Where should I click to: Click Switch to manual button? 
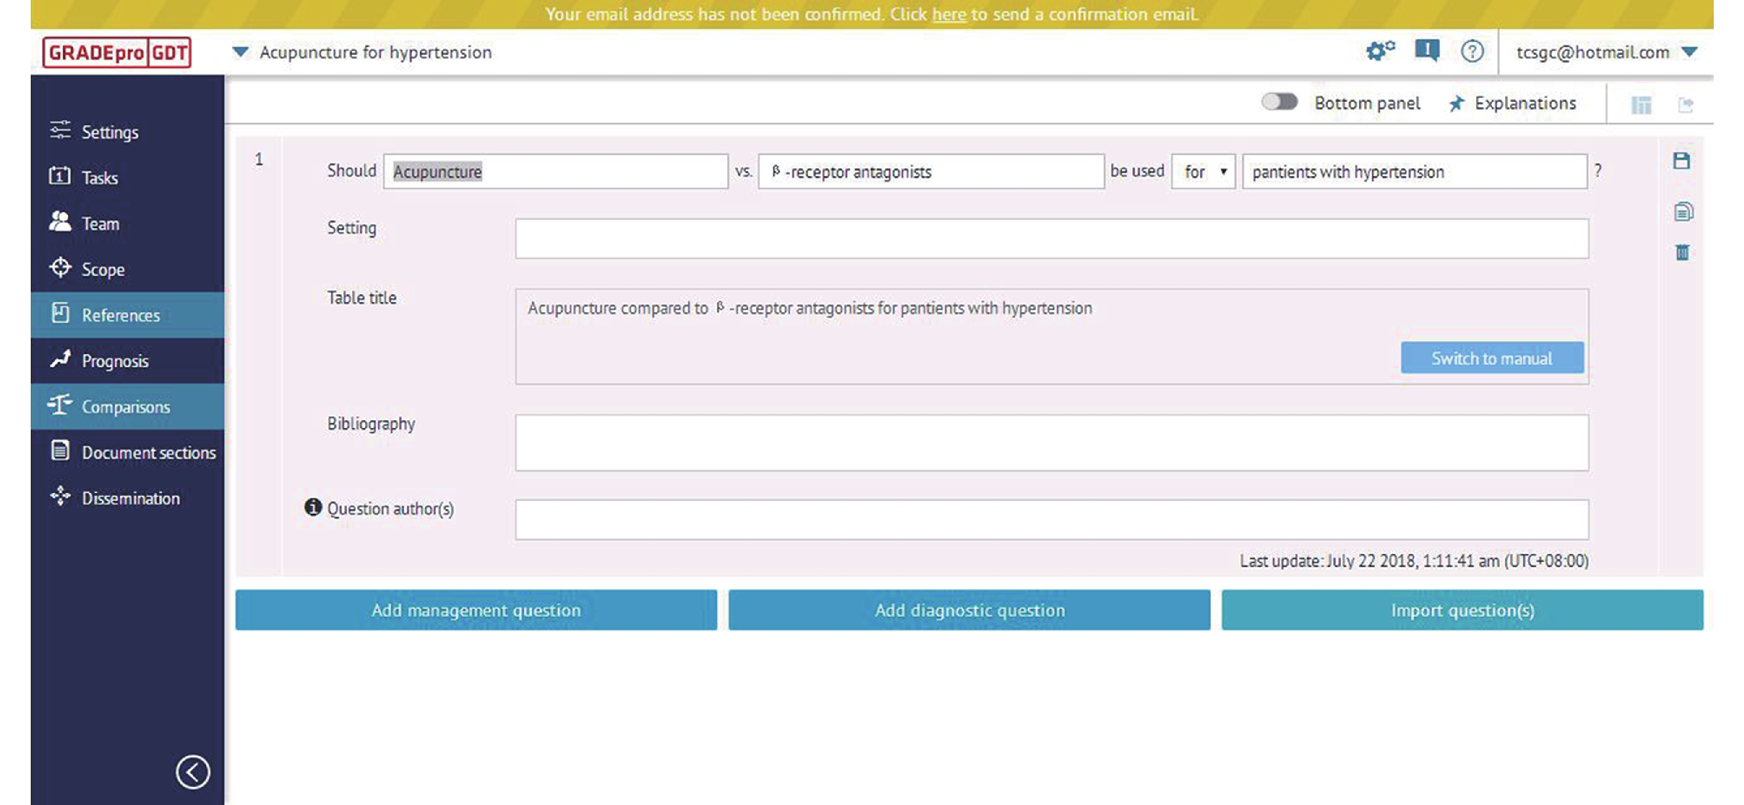coord(1492,357)
